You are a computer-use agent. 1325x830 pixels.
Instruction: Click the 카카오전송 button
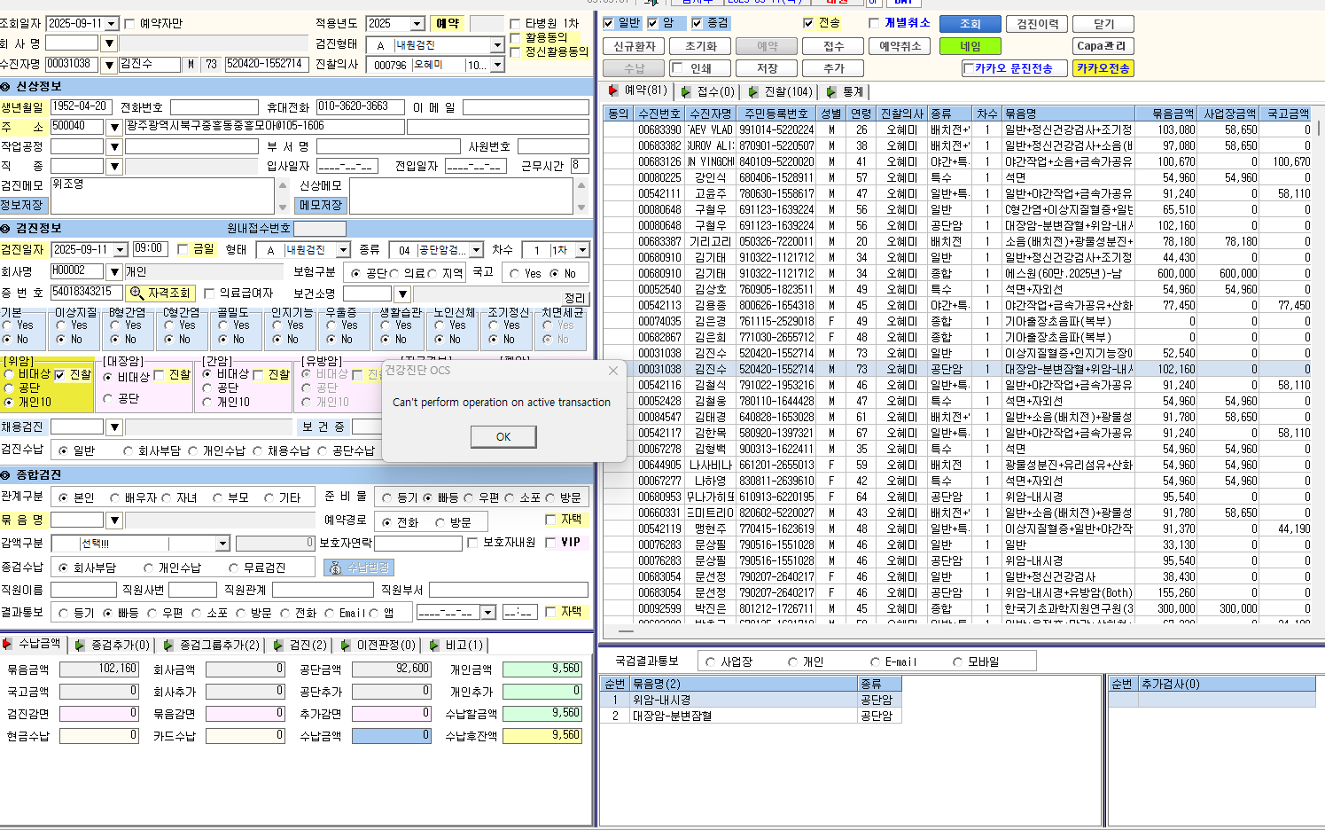point(1103,68)
